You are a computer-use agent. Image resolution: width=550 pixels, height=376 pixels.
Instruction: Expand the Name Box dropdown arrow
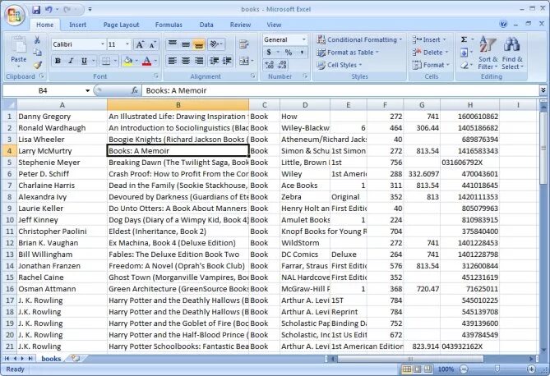coord(87,91)
